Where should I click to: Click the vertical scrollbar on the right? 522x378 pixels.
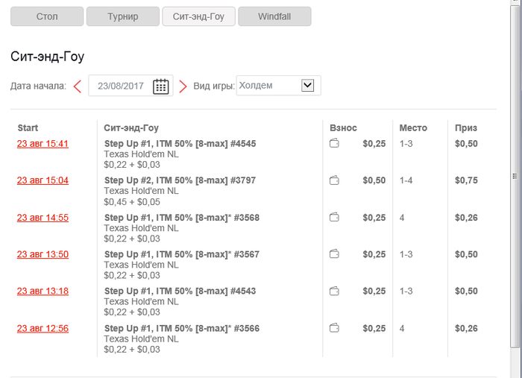coord(514,176)
